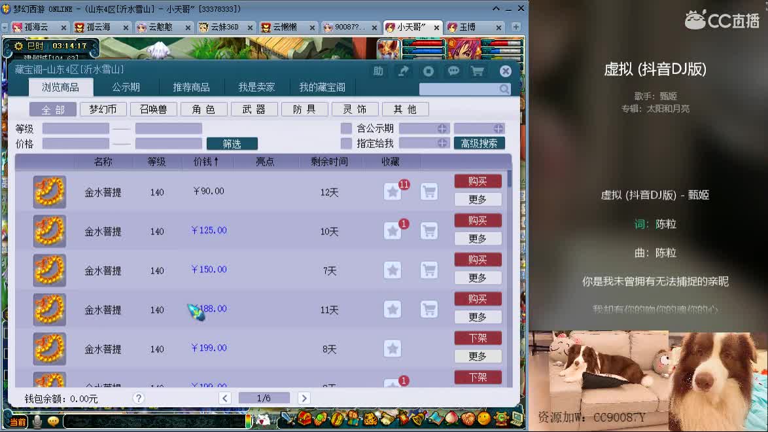The width and height of the screenshot is (768, 432).
Task: Favorite the ¥150.00 金水菩提 item
Action: click(393, 270)
